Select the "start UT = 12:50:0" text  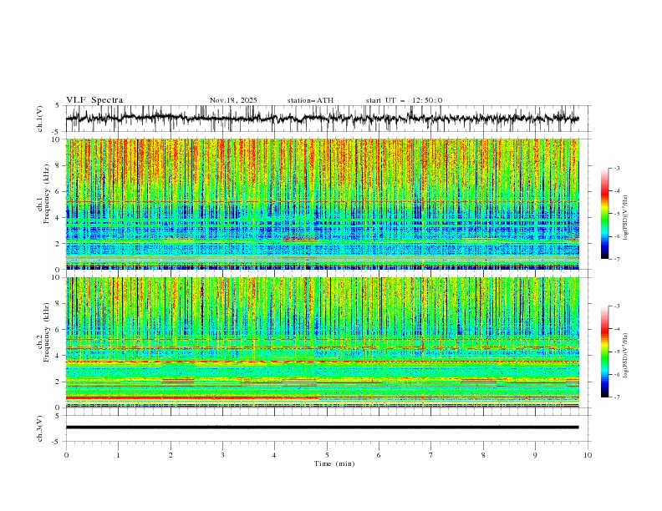[404, 100]
